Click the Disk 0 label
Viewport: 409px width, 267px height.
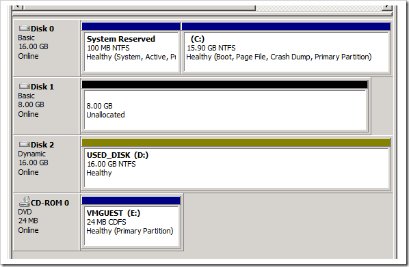tap(42, 29)
